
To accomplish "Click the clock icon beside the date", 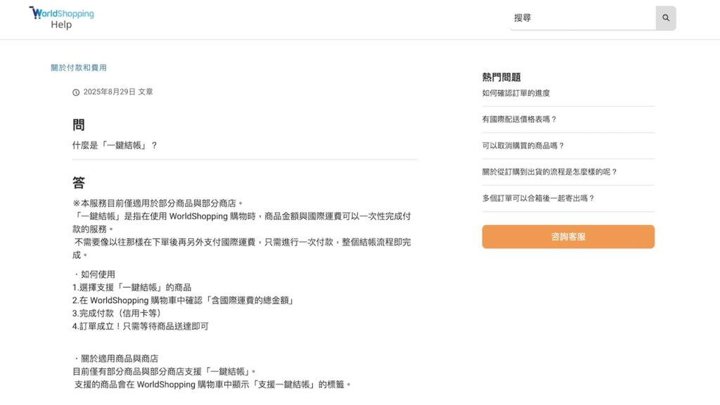I will pos(76,92).
